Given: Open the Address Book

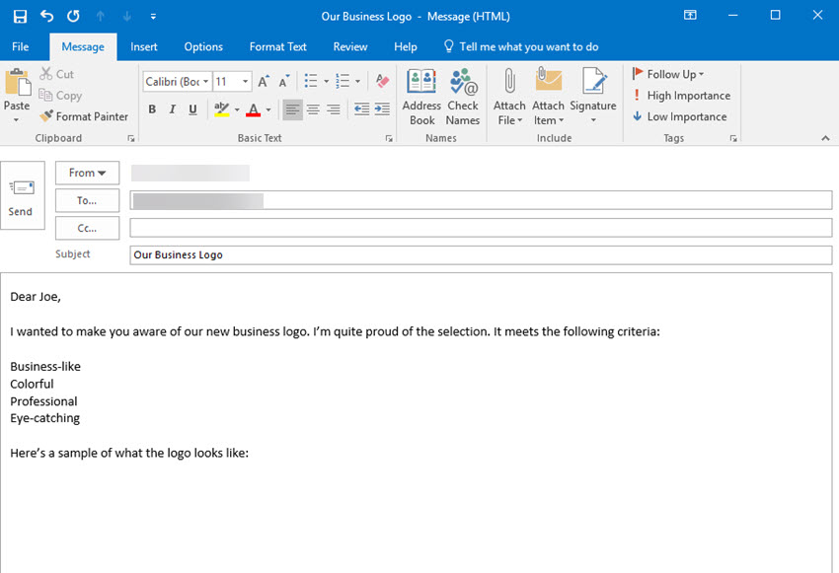Looking at the screenshot, I should click(421, 98).
